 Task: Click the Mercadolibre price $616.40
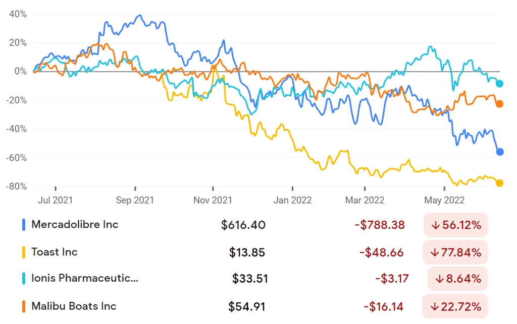tap(243, 225)
